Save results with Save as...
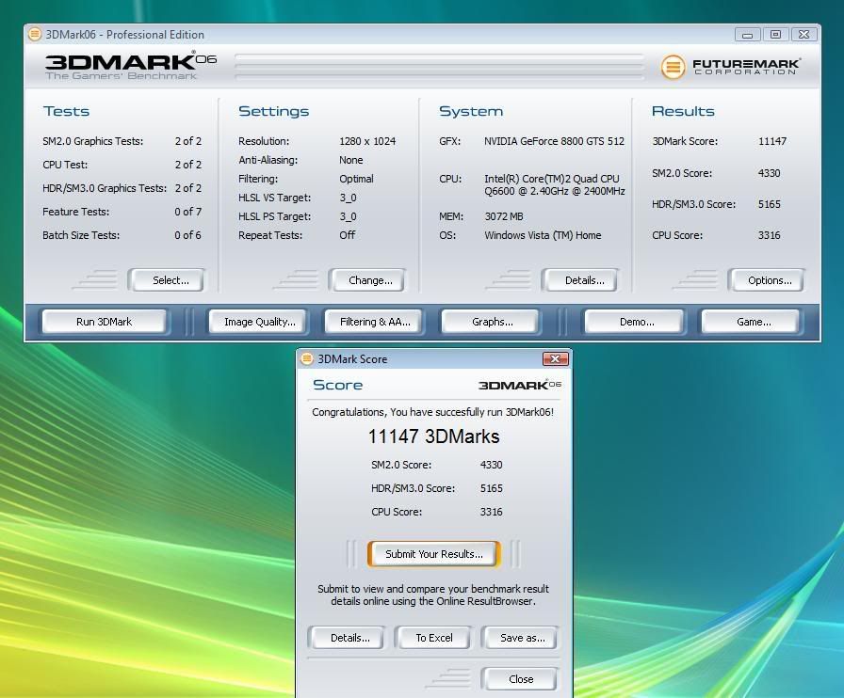844x698 pixels. click(x=520, y=638)
